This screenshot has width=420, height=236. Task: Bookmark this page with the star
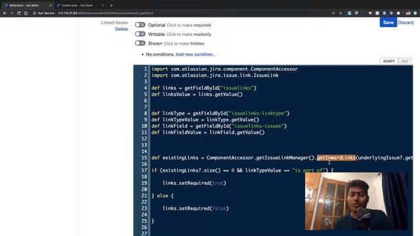[341, 13]
